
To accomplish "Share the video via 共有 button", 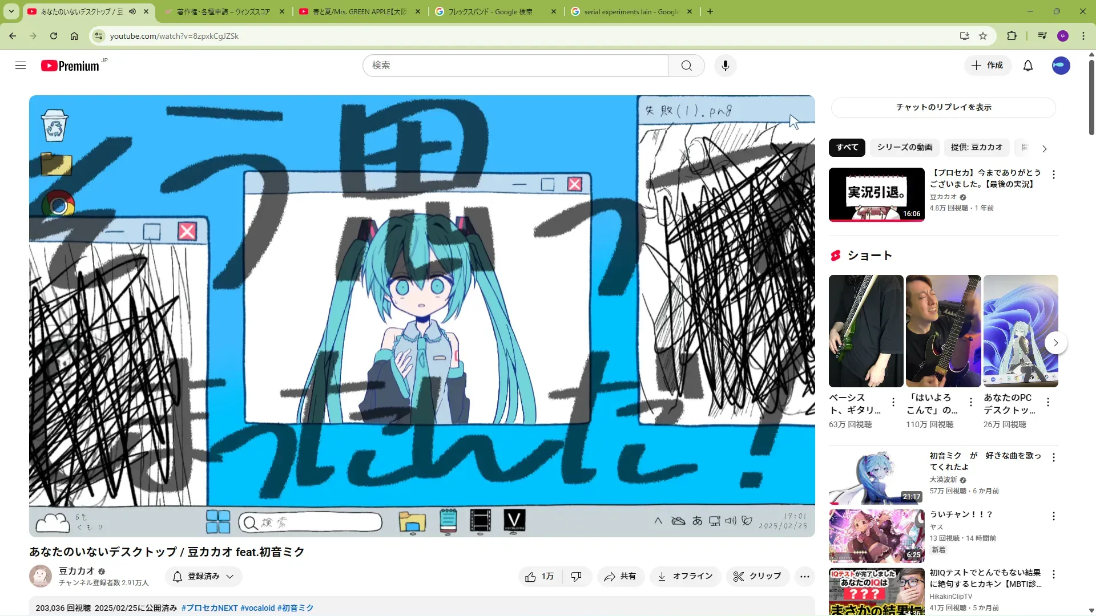I will tap(620, 577).
